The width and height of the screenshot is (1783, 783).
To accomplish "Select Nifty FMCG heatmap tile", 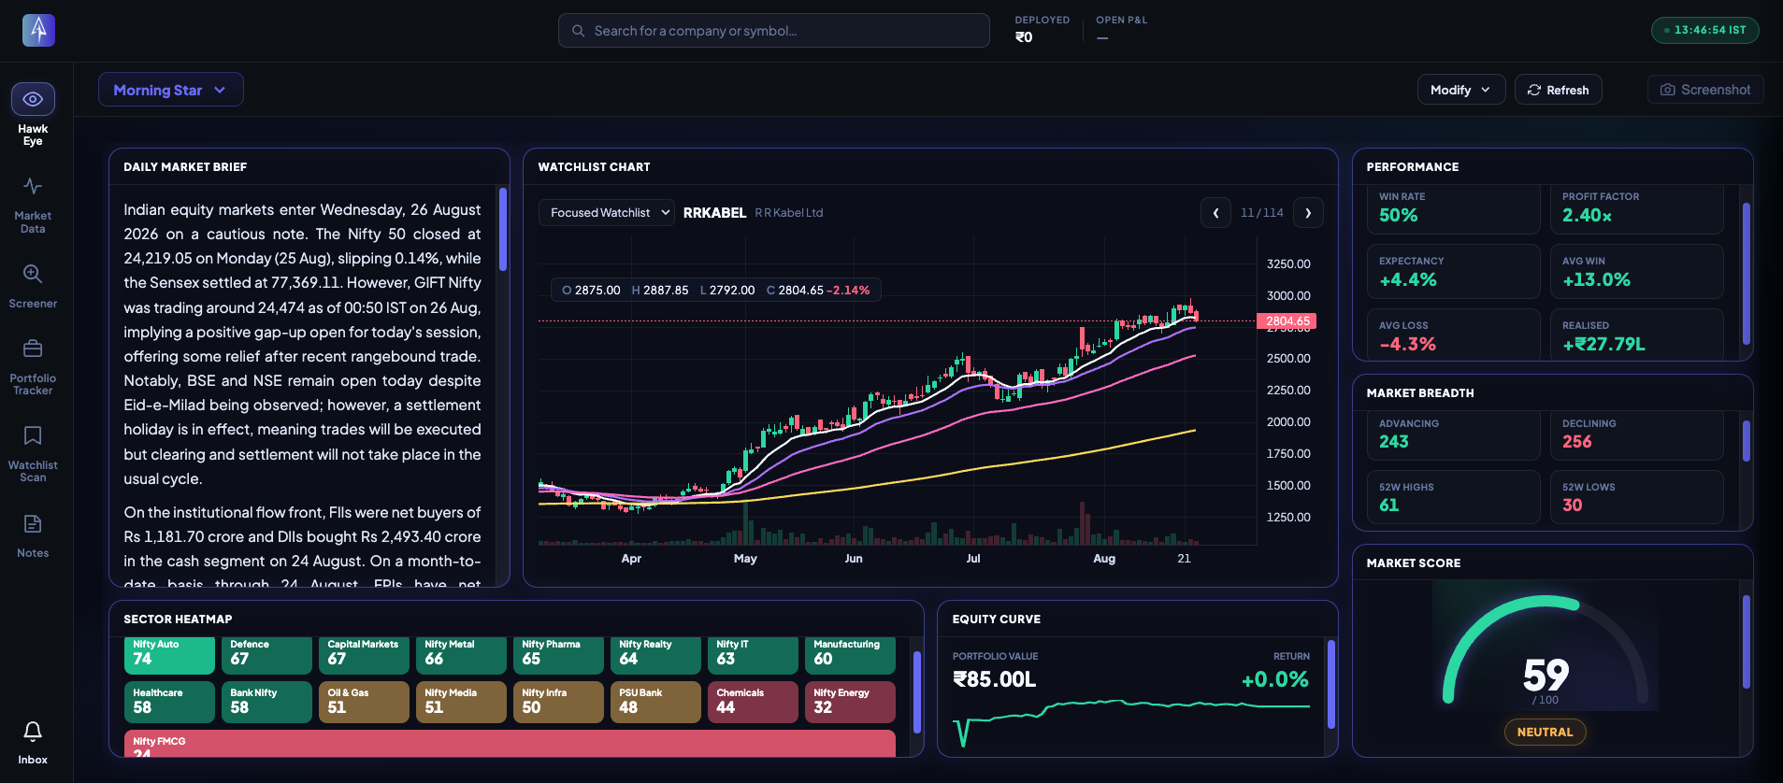I will click(x=510, y=745).
